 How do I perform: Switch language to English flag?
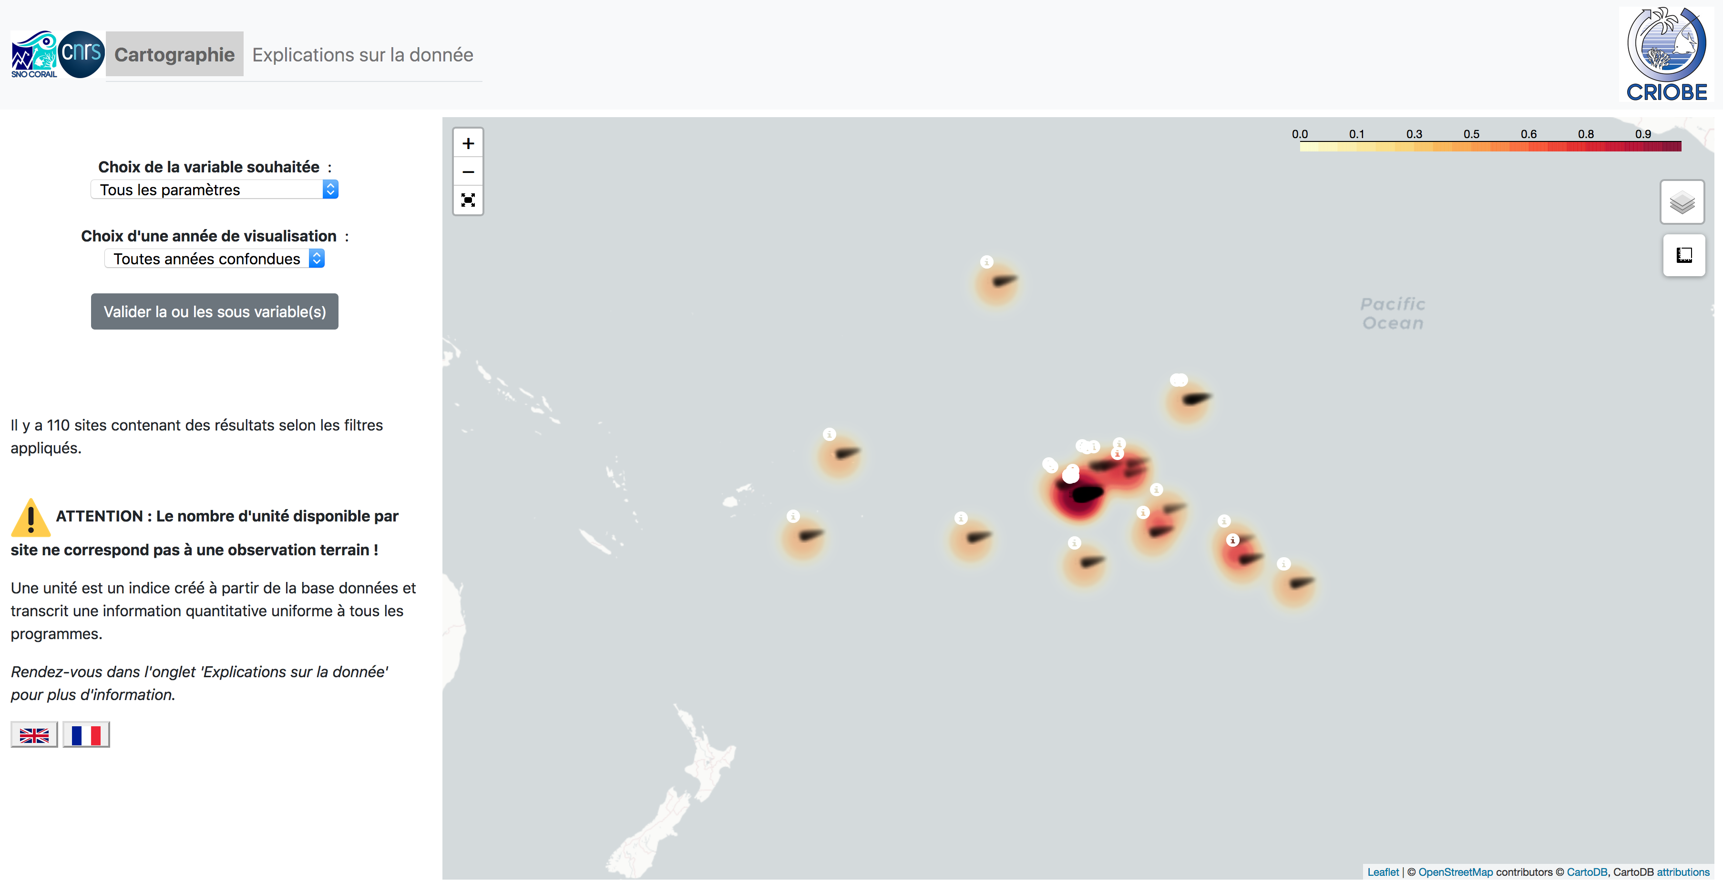34,735
